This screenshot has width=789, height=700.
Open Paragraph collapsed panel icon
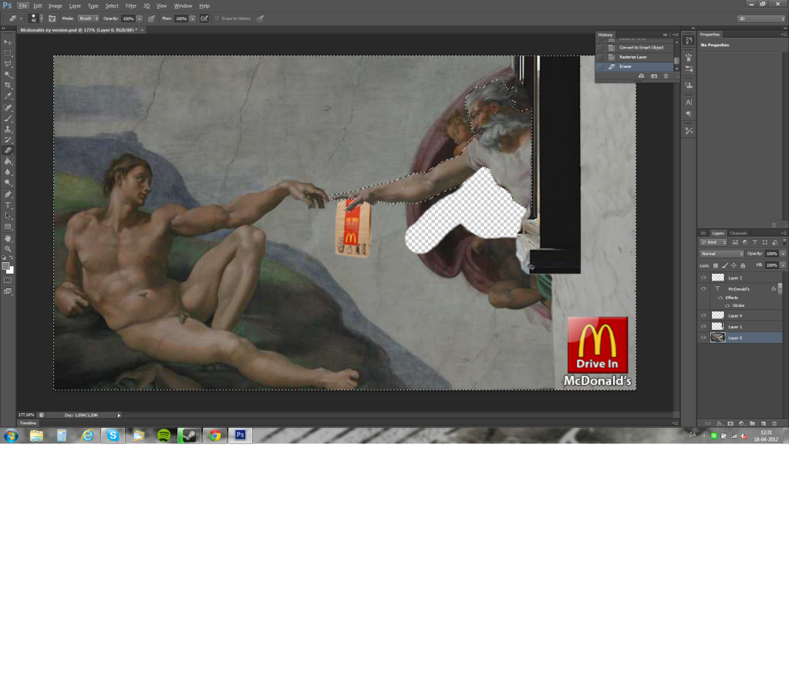(x=689, y=114)
